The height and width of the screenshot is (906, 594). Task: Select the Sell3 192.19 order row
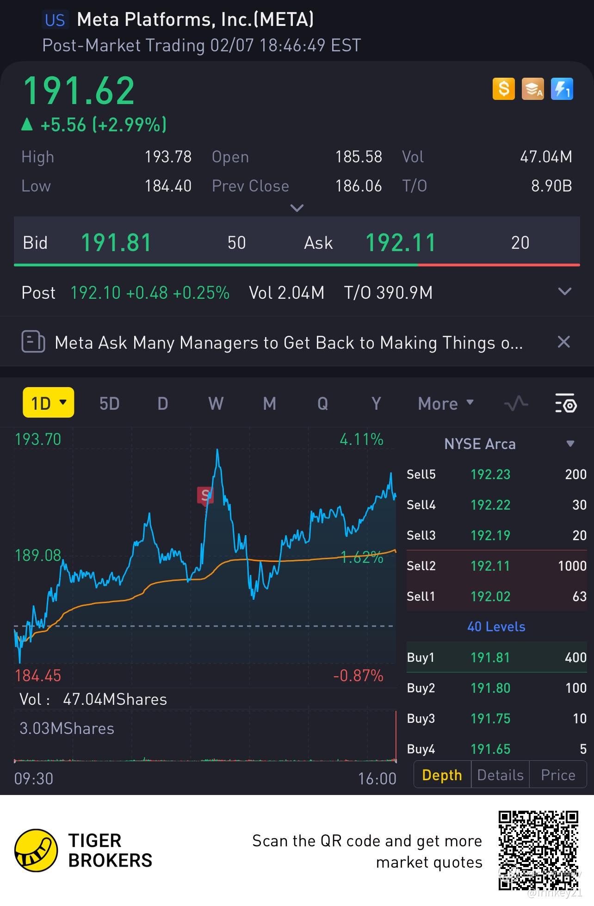pyautogui.click(x=496, y=535)
